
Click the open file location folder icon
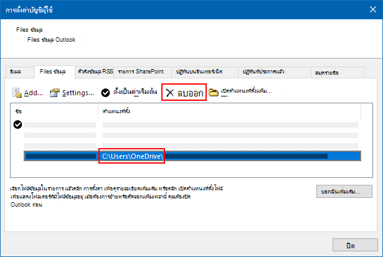[x=213, y=93]
